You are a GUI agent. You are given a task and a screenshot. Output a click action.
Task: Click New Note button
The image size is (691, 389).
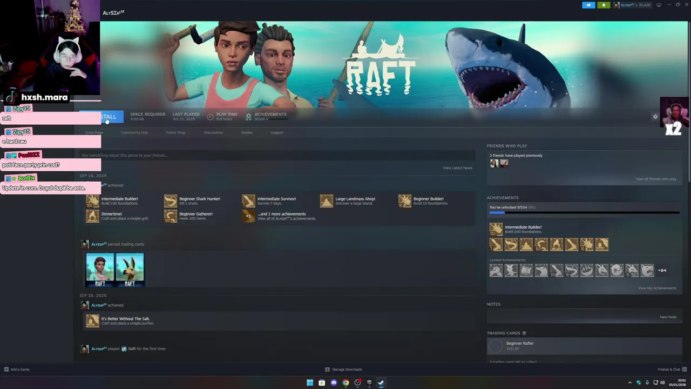[668, 317]
